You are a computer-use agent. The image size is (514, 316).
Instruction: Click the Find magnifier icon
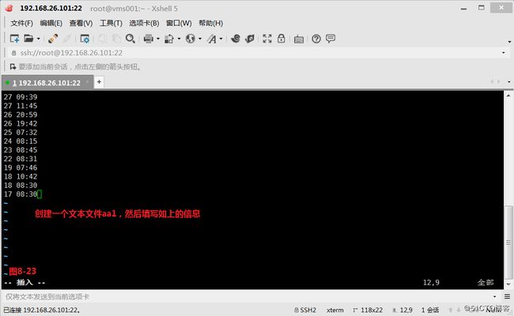coord(130,39)
